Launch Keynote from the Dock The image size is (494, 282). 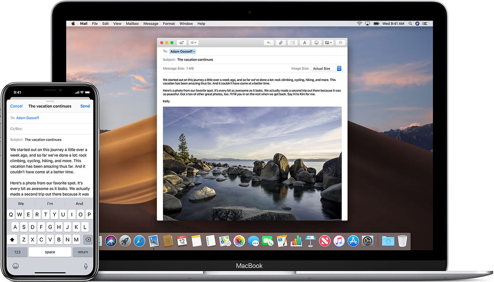tap(310, 241)
